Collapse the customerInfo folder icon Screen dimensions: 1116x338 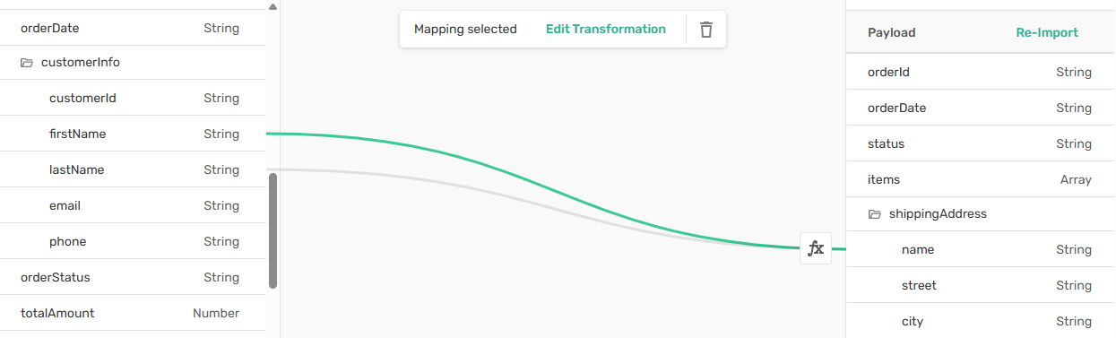27,63
